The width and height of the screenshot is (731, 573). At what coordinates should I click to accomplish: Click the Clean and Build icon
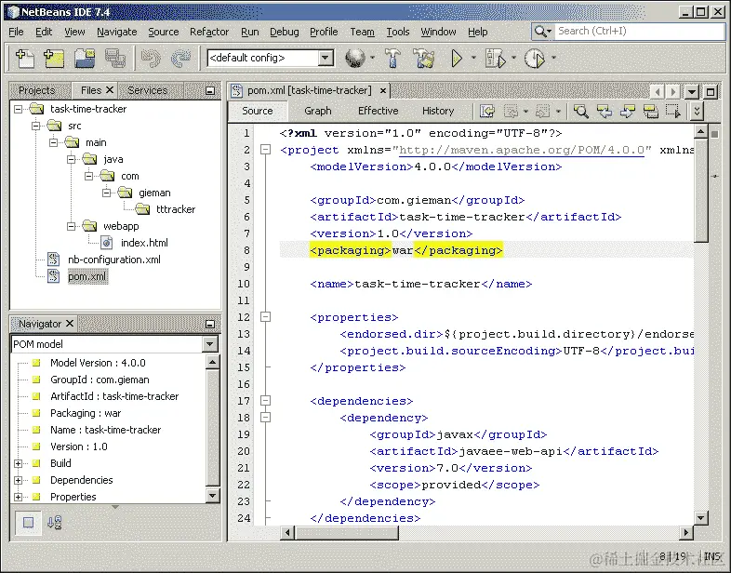424,59
